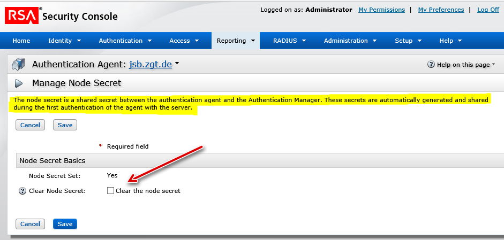Open the Identity dropdown menu
Image resolution: width=504 pixels, height=240 pixels.
coord(64,41)
